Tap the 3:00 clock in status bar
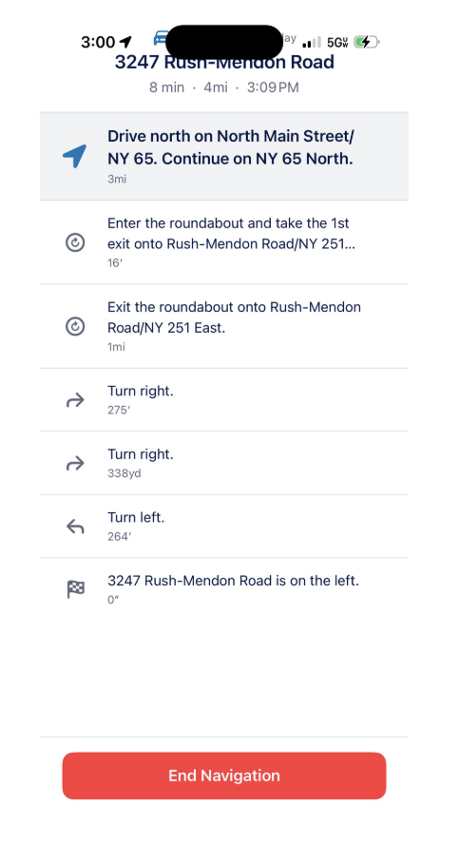458x844 pixels. tap(98, 42)
